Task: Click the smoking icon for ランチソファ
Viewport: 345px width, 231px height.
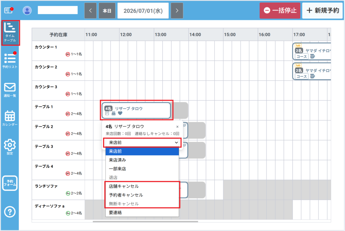Action: [68, 193]
